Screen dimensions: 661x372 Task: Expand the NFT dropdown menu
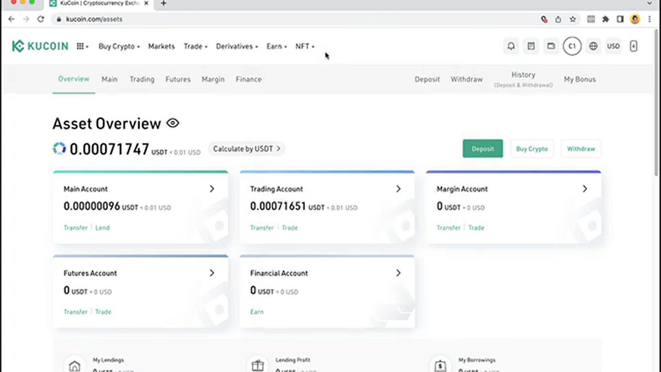point(305,46)
